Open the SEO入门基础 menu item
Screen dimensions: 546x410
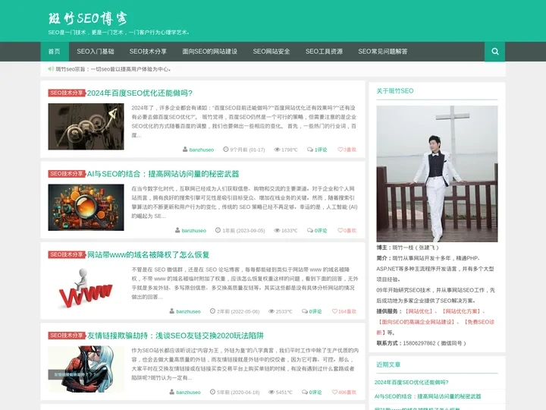coord(96,52)
